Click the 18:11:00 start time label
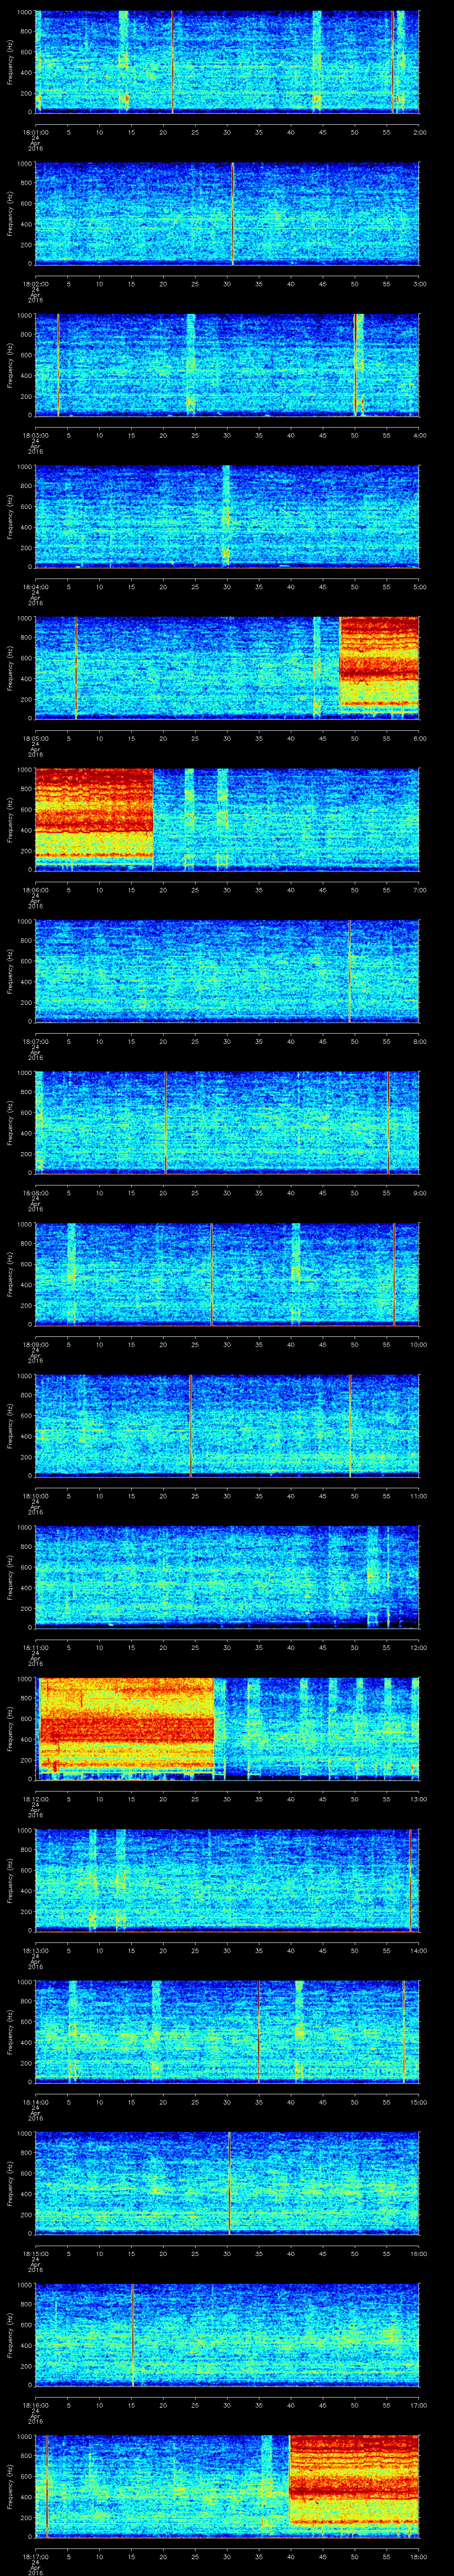This screenshot has width=454, height=2576. [x=35, y=1647]
